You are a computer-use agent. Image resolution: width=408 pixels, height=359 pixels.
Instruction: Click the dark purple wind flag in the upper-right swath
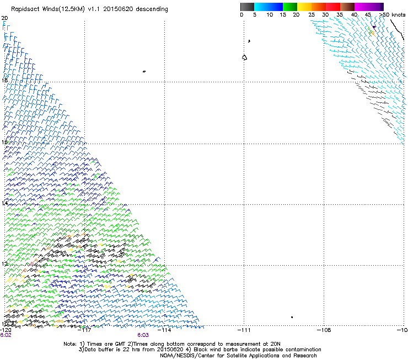(x=374, y=28)
